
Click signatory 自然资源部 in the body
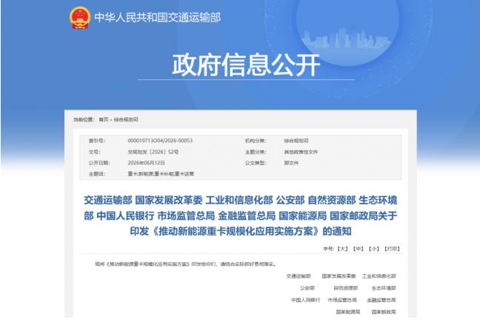click(346, 288)
